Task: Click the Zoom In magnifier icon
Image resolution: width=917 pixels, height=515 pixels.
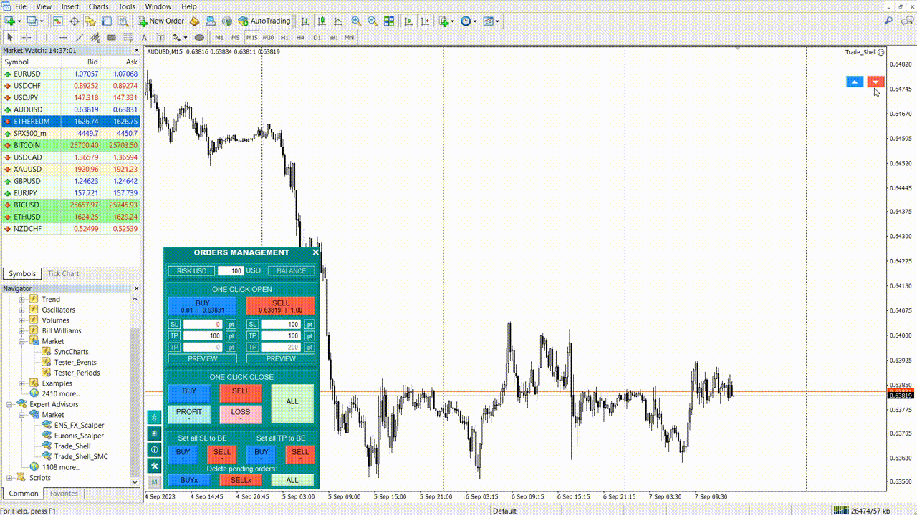Action: pyautogui.click(x=355, y=21)
